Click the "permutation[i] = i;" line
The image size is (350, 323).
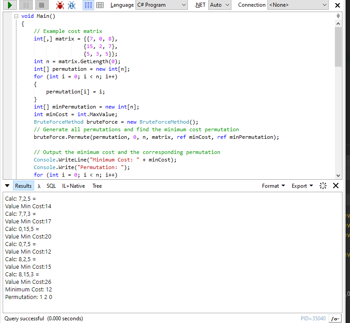tap(76, 92)
